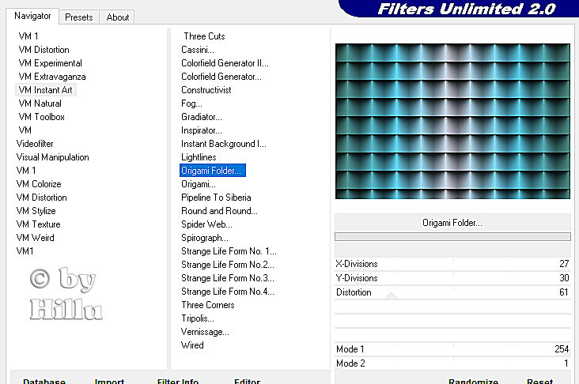Select the Origami... filter
This screenshot has width=579, height=384.
coord(199,184)
